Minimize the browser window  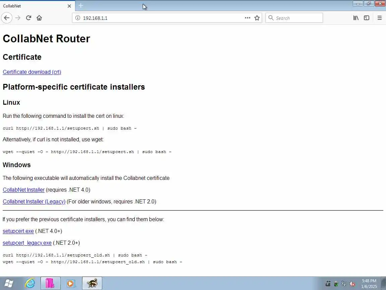(x=358, y=3)
